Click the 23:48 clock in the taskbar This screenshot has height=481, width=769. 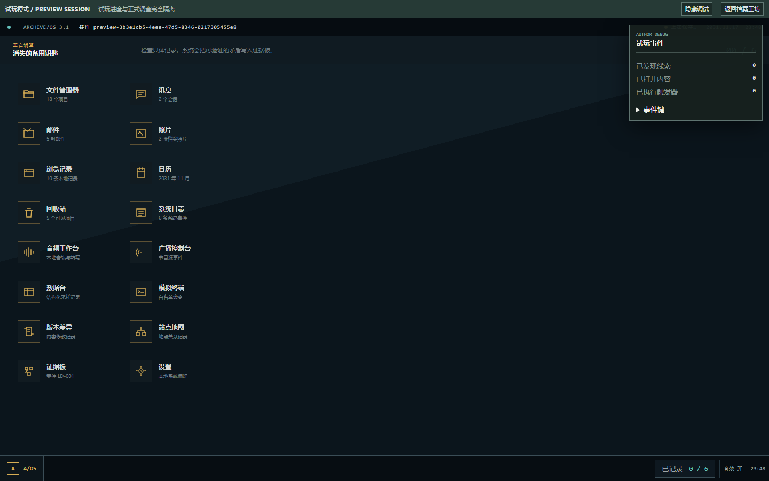coord(758,469)
